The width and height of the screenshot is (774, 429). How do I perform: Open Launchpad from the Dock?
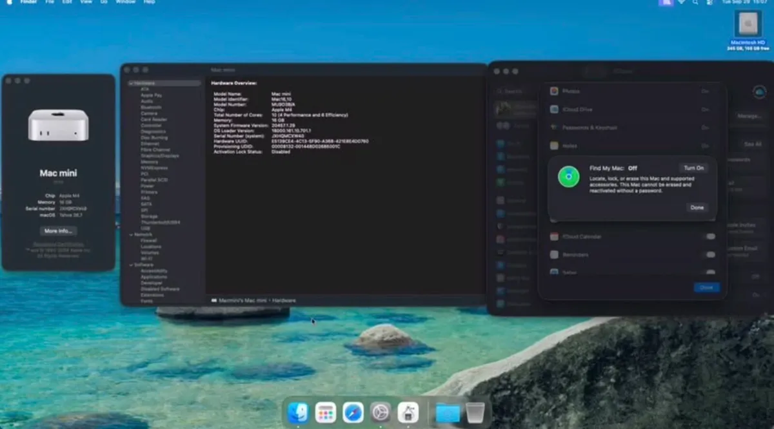[325, 412]
